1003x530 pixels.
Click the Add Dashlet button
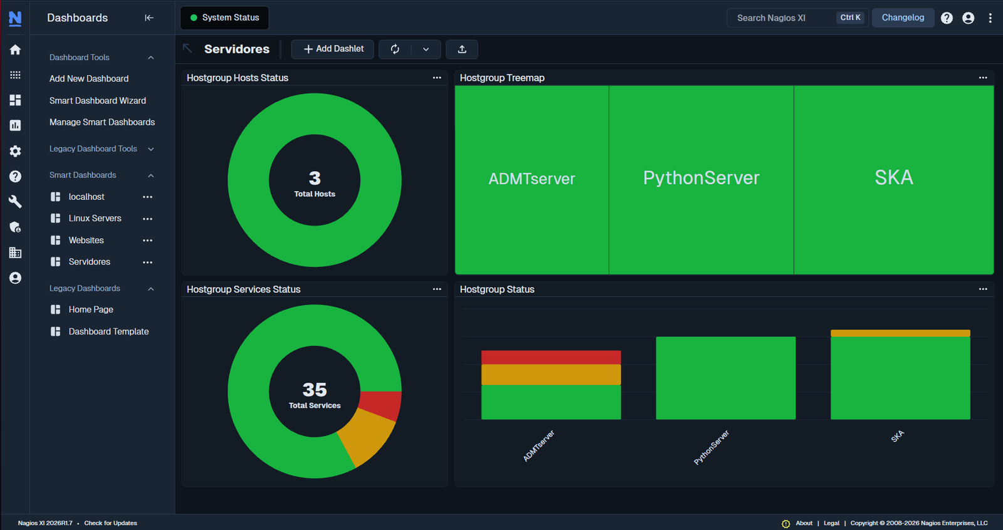(x=333, y=49)
